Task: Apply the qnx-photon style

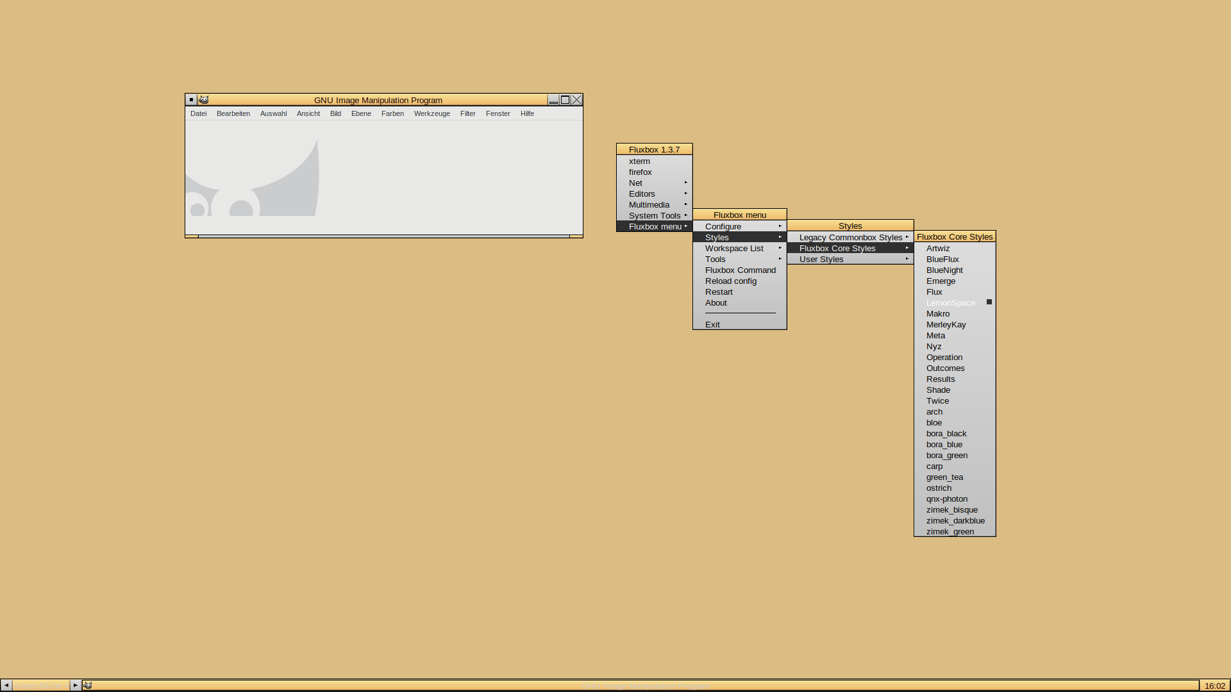Action: click(955, 498)
